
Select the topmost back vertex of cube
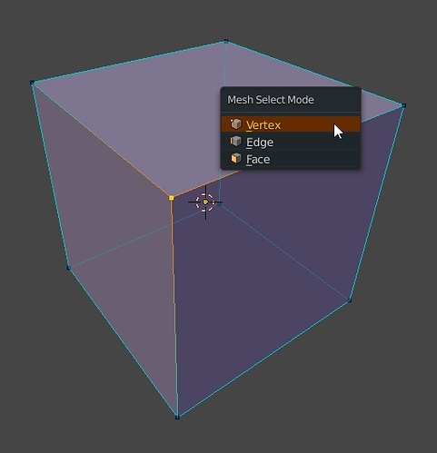[x=225, y=41]
